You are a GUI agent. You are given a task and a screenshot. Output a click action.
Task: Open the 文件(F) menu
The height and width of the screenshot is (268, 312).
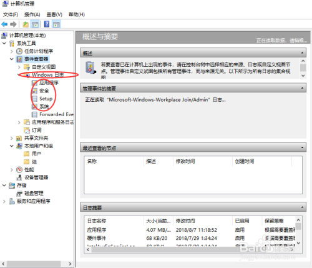(x=11, y=14)
